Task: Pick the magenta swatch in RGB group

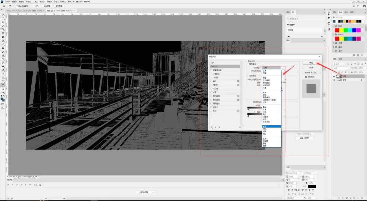Action: pos(359,30)
